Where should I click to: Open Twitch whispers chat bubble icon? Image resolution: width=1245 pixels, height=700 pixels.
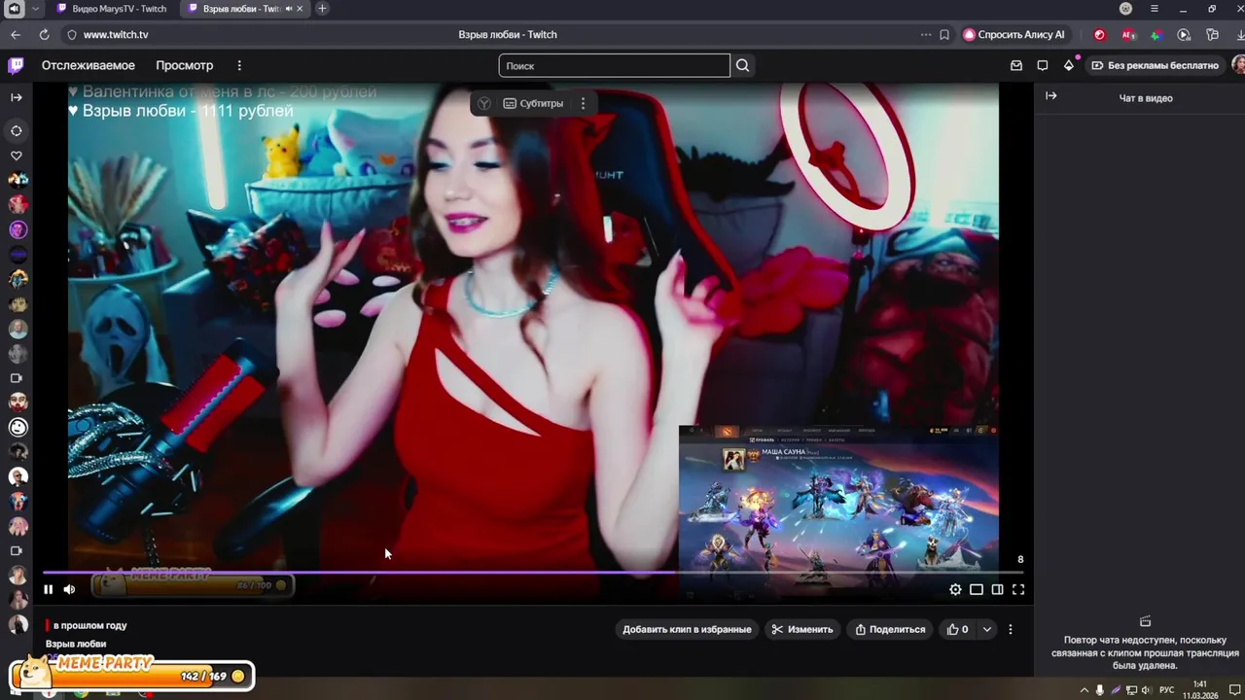tap(1043, 65)
